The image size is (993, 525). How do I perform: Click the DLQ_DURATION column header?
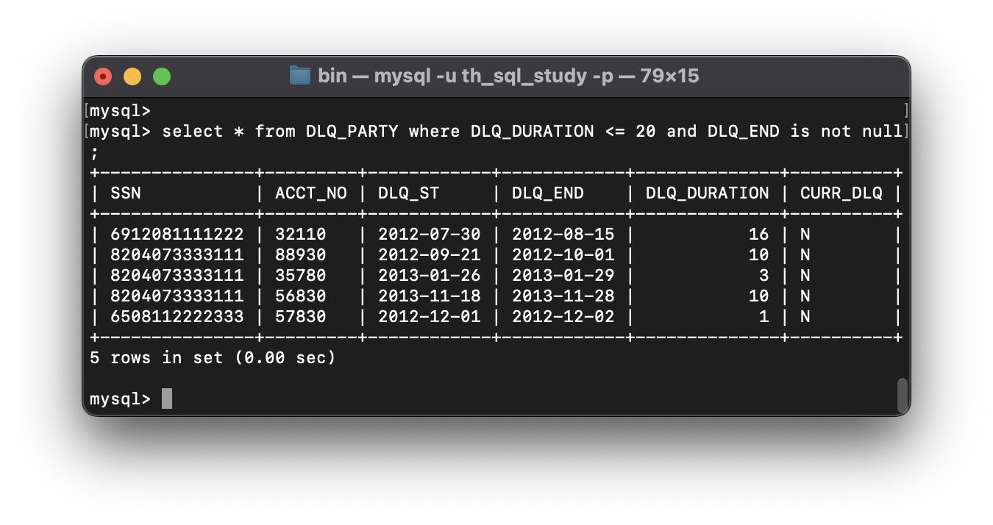point(707,193)
